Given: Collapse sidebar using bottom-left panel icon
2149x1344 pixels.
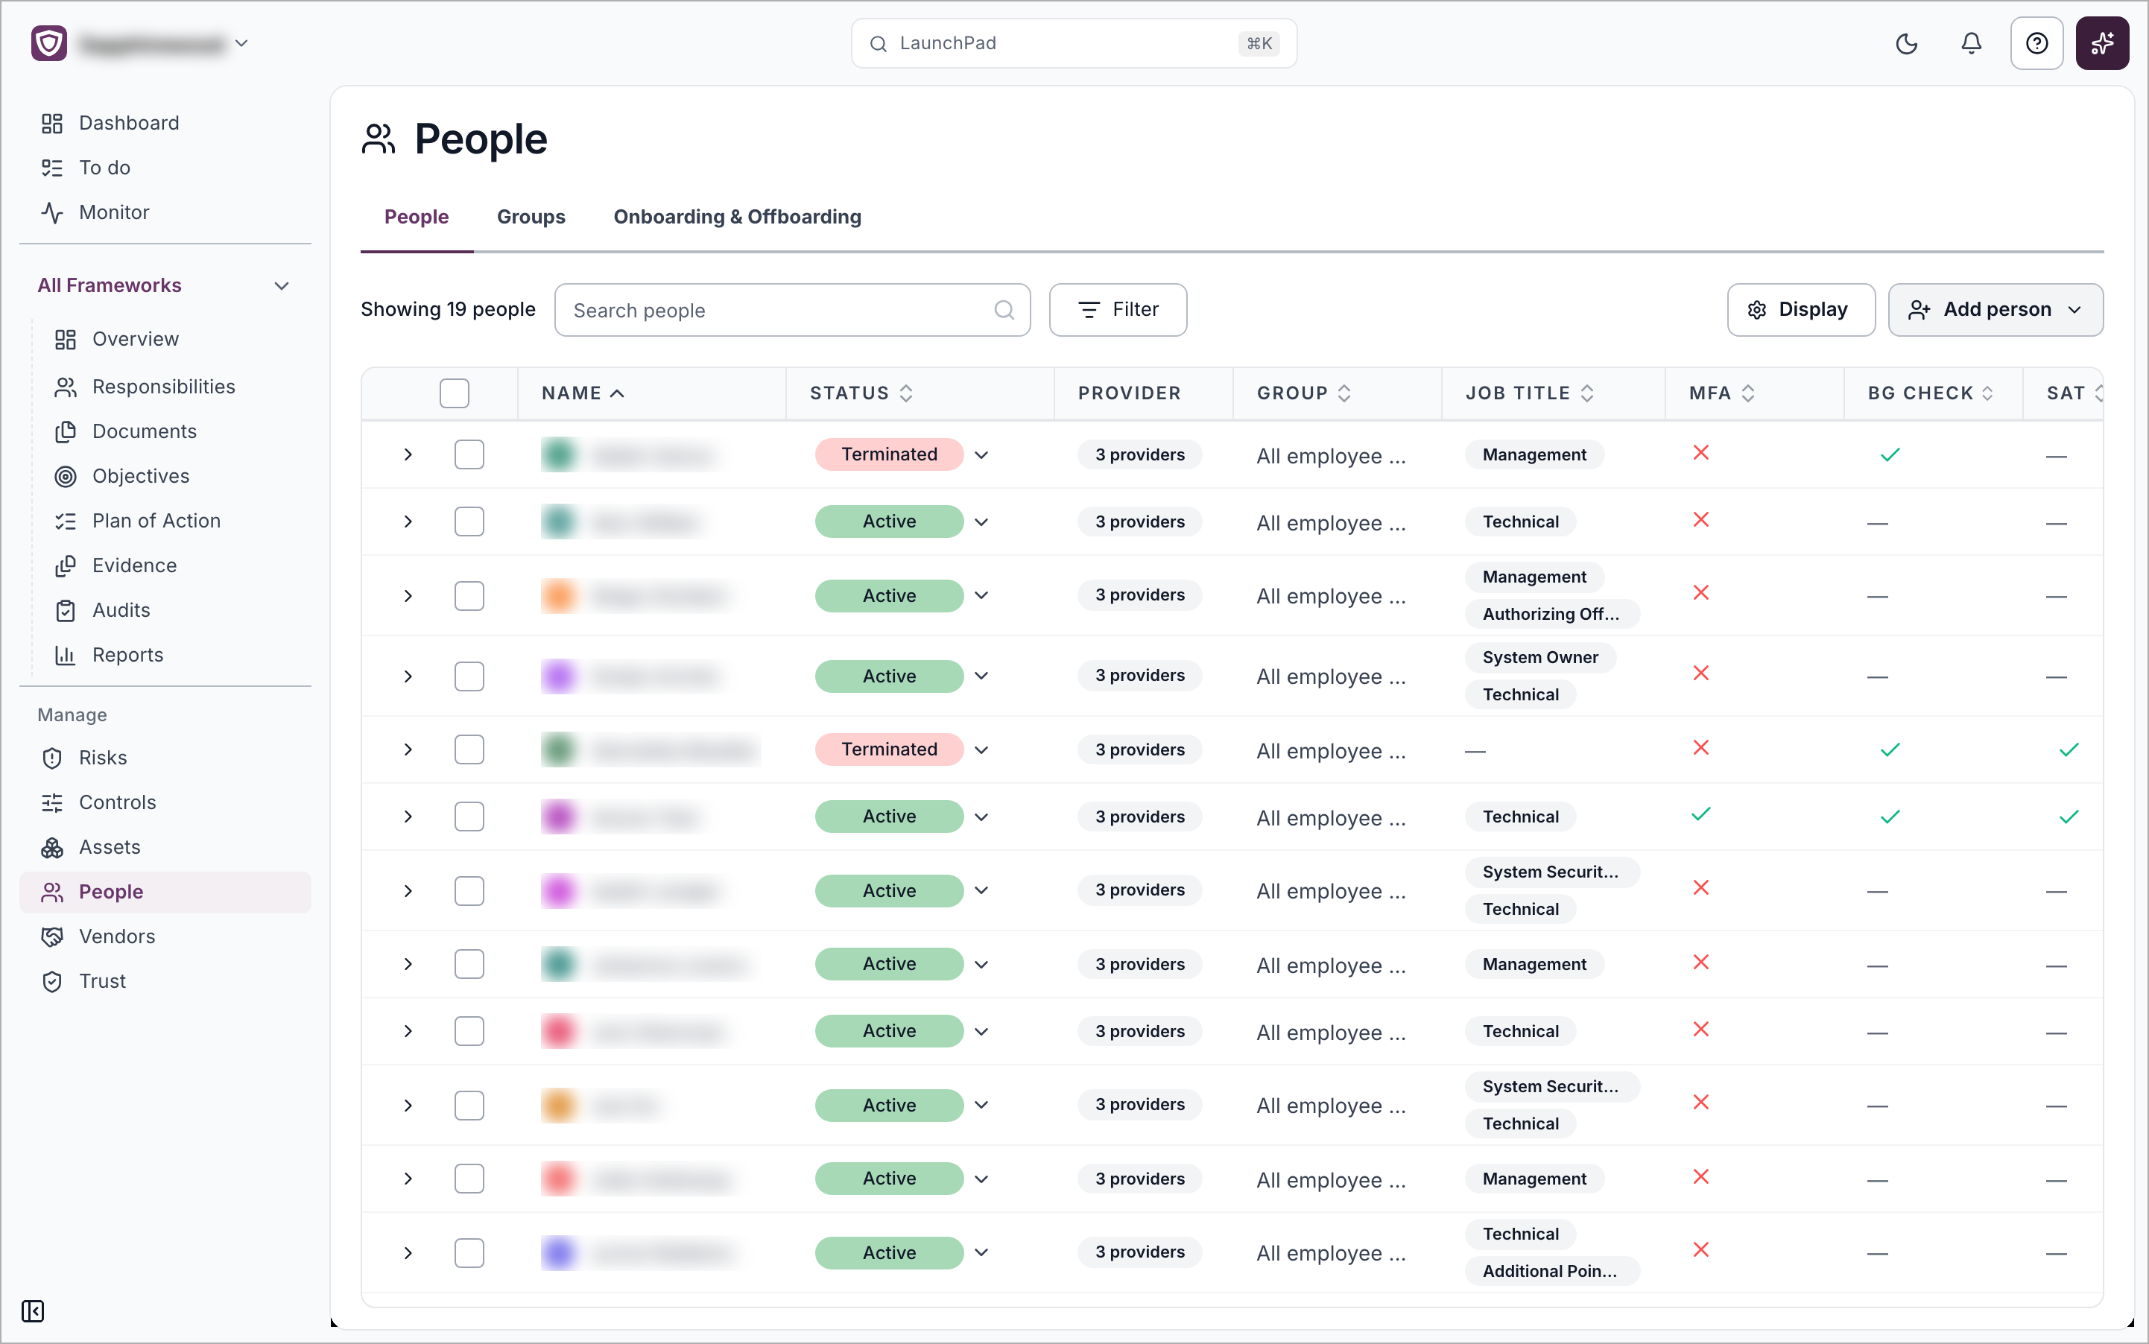Looking at the screenshot, I should pos(33,1311).
